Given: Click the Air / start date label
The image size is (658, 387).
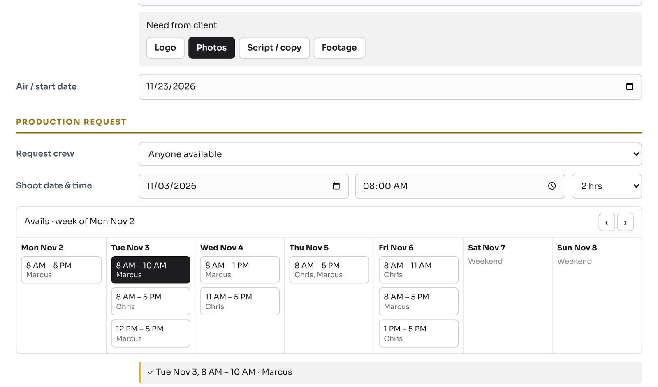Looking at the screenshot, I should tap(46, 86).
